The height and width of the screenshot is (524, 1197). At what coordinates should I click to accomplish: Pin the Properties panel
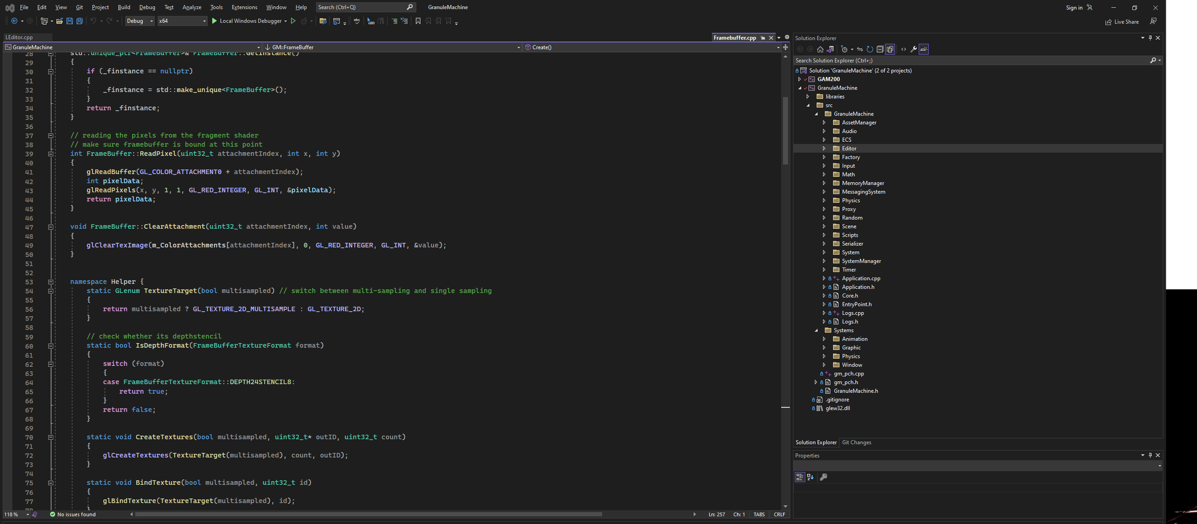(1150, 456)
